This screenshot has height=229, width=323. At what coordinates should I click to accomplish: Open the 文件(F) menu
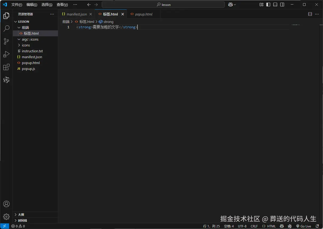[x=17, y=5]
